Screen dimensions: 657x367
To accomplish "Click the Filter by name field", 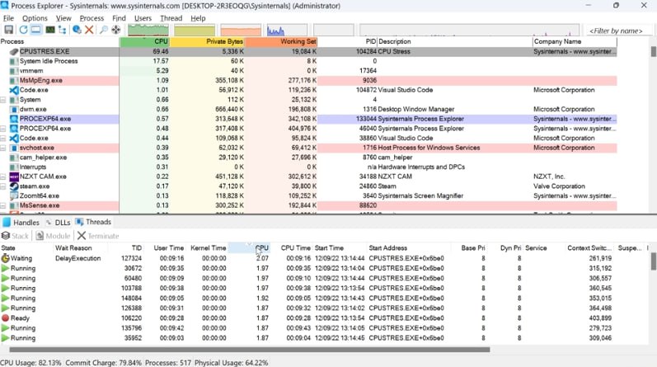I will 616,31.
